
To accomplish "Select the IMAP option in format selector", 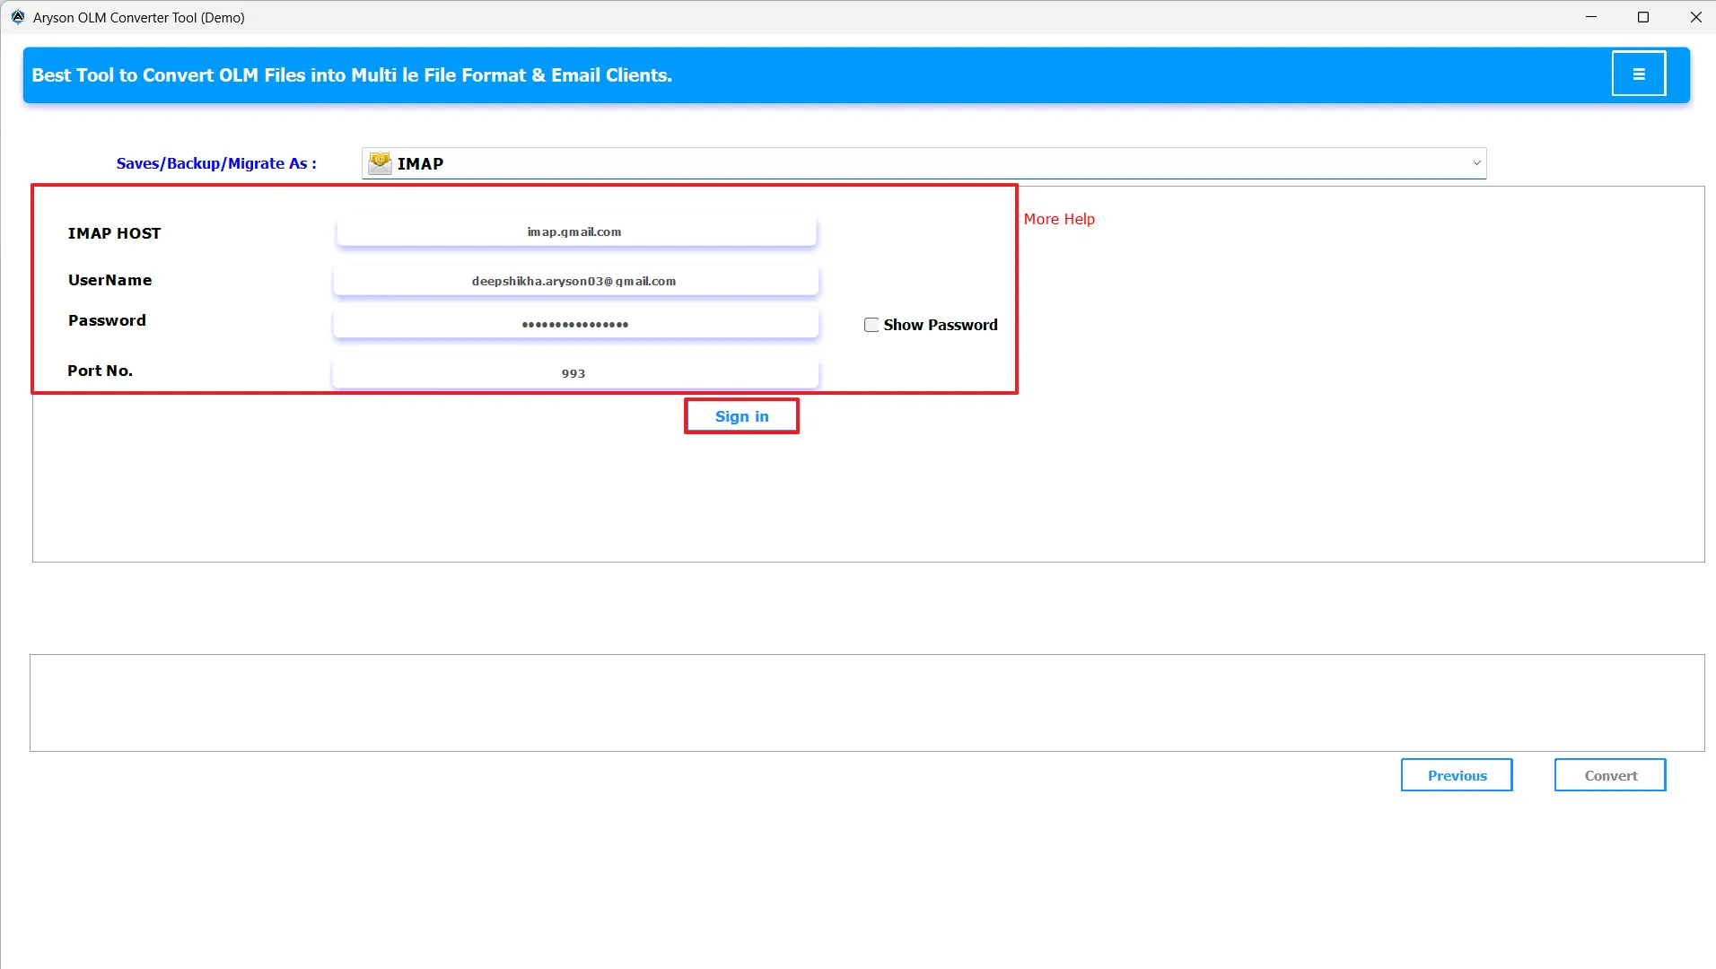I will click(420, 162).
